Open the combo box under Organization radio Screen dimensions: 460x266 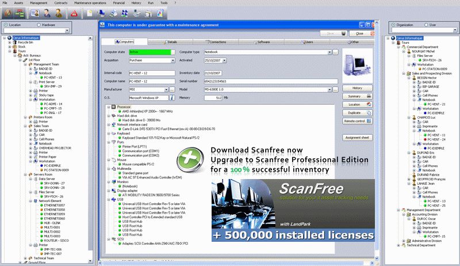(x=455, y=31)
